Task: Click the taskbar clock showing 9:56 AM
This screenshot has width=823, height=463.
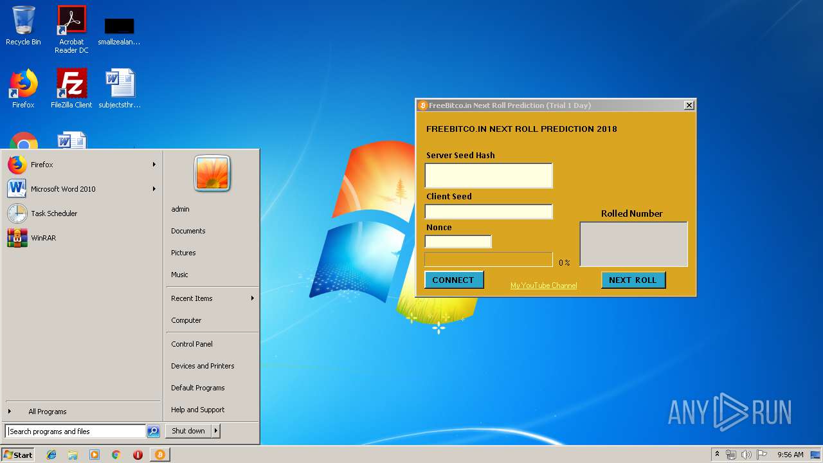Action: (790, 455)
